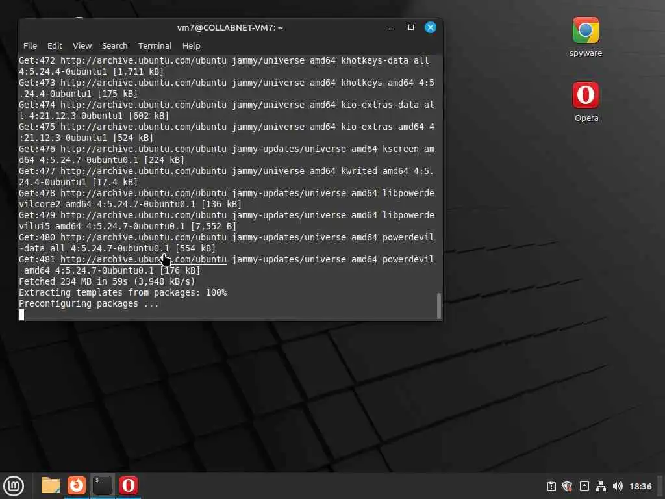Open the Terminal menu

tap(155, 46)
